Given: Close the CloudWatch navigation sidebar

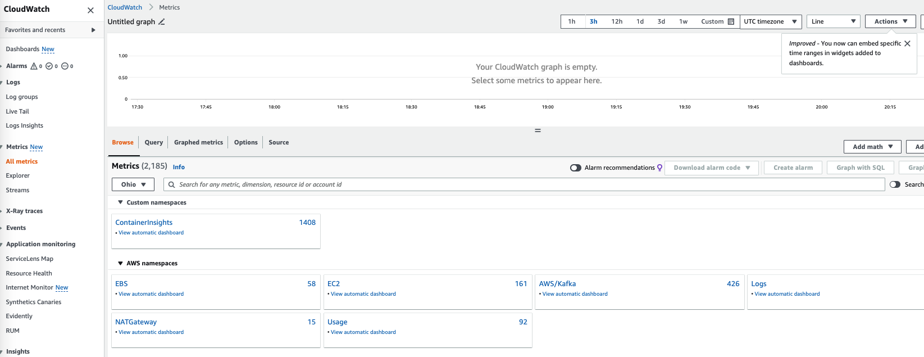Looking at the screenshot, I should click(90, 10).
